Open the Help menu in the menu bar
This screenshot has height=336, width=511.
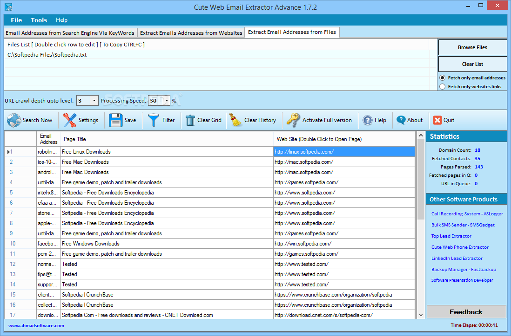point(61,20)
